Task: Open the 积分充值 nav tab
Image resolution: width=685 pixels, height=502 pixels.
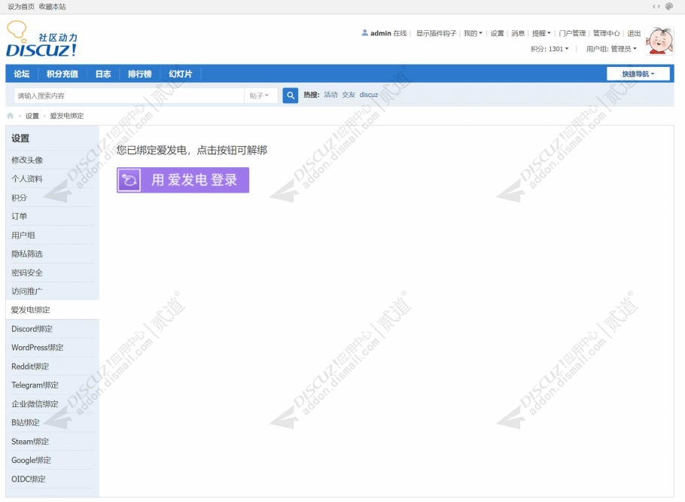Action: [x=62, y=74]
